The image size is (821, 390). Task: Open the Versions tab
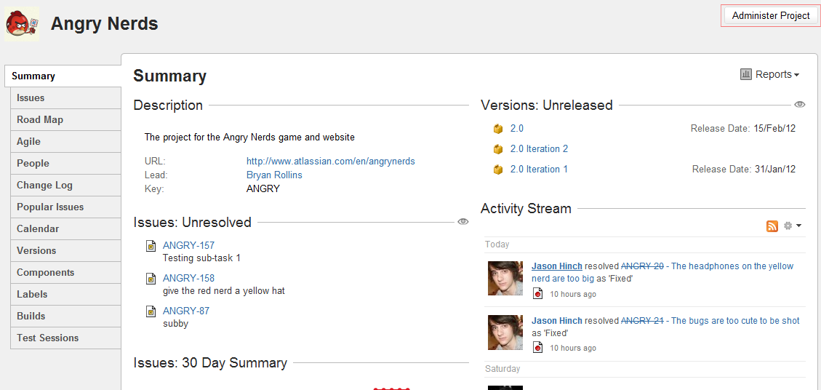(65, 250)
